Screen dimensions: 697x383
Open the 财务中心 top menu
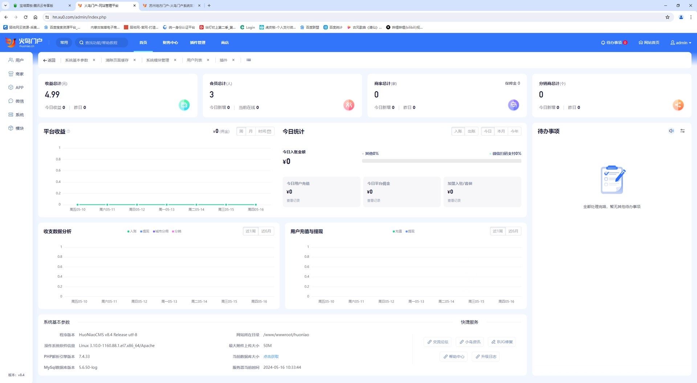click(170, 43)
